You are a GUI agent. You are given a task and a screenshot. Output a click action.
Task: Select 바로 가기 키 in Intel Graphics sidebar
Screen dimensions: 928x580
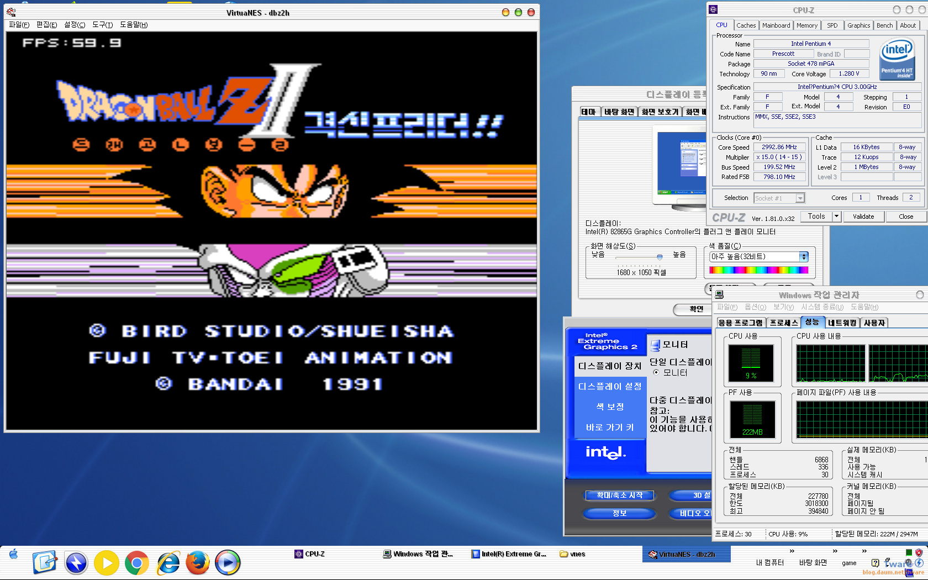pyautogui.click(x=610, y=428)
